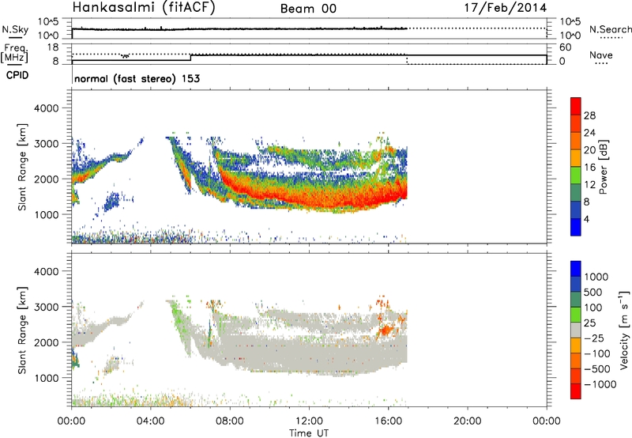This screenshot has width=632, height=438.
Task: Click the 4000 tick on power panel
Action: point(46,108)
